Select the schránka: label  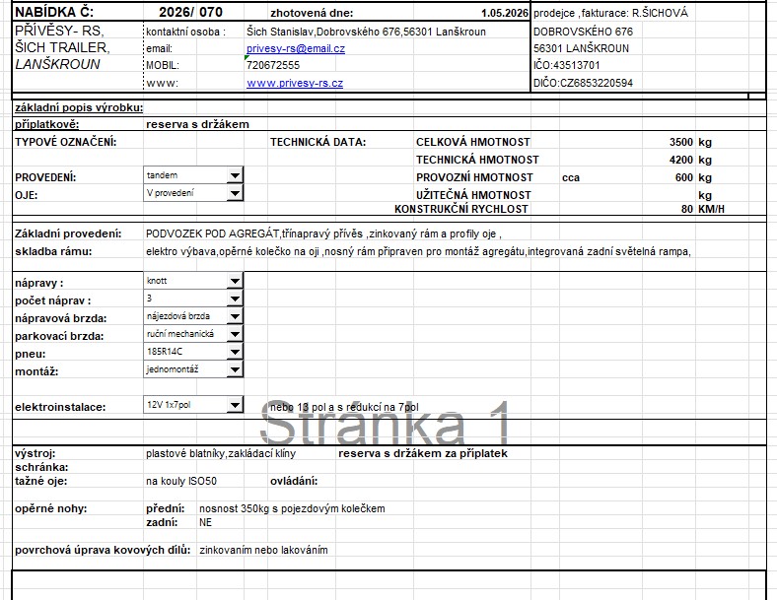click(x=41, y=467)
